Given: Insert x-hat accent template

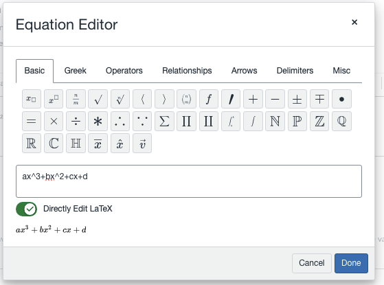Looking at the screenshot, I should (120, 144).
